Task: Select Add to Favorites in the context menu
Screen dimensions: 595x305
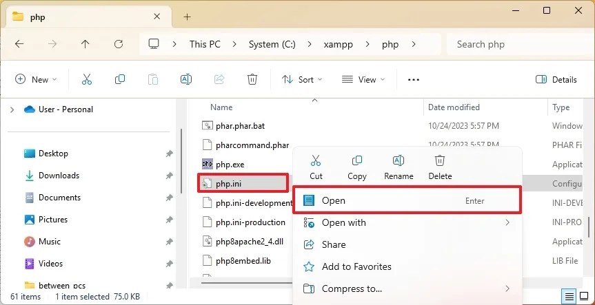Action: (407, 266)
